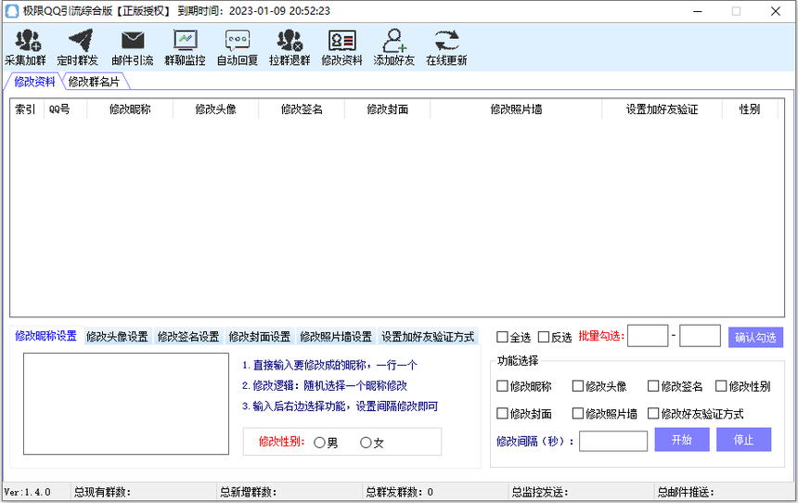Click the 性别 column header

(x=750, y=109)
